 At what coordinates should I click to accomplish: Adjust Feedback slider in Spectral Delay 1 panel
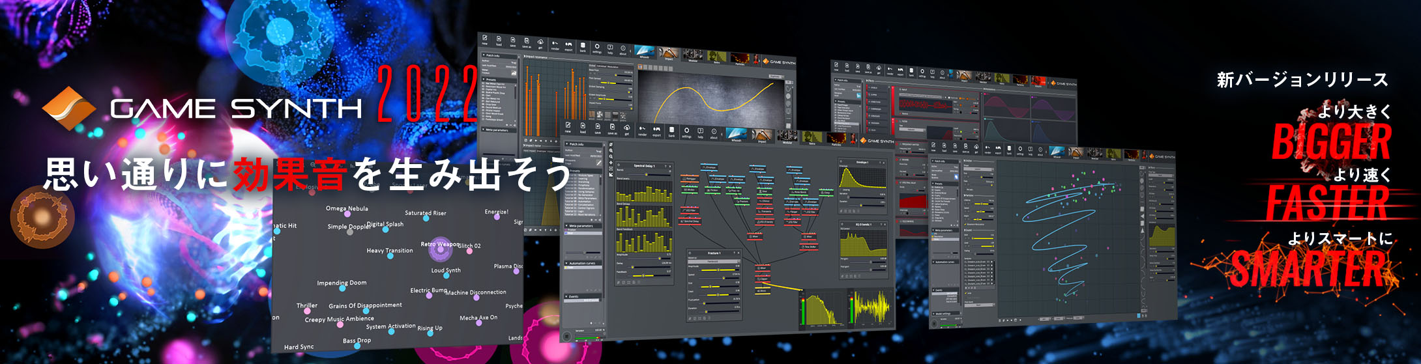pyautogui.click(x=649, y=275)
